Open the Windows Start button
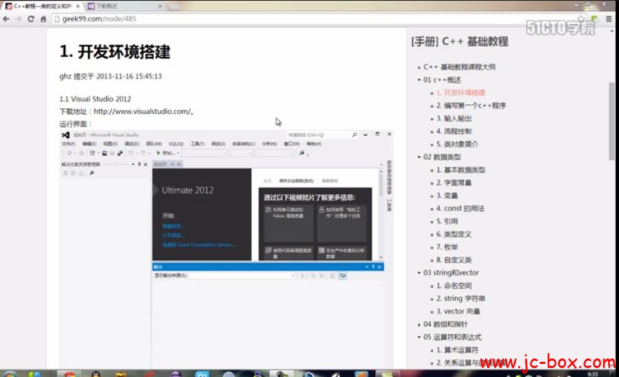 coord(9,374)
